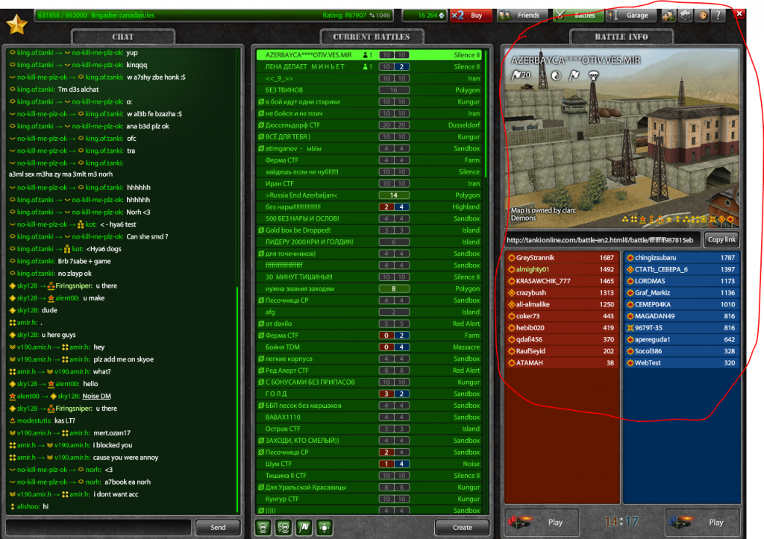Image resolution: width=764 pixels, height=539 pixels.
Task: Open the settings gear icon
Action: [x=684, y=15]
